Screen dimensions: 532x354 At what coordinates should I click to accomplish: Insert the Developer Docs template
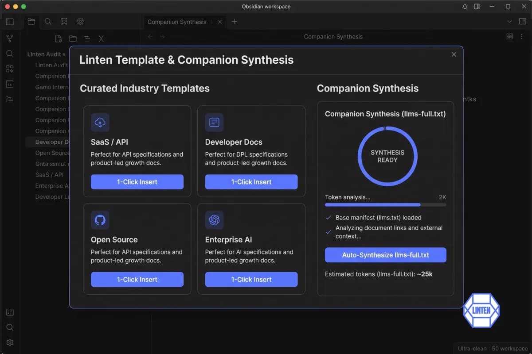click(x=251, y=182)
